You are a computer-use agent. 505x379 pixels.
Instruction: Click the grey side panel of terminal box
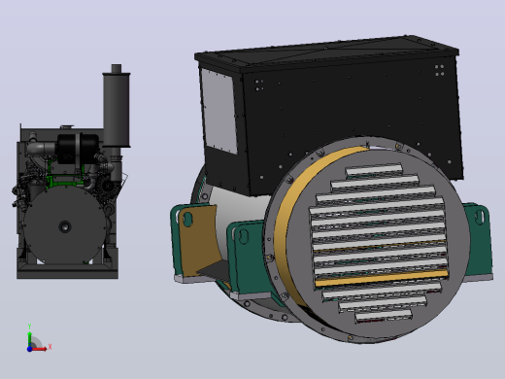pyautogui.click(x=219, y=112)
